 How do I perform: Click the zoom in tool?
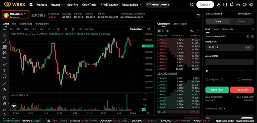pyautogui.click(x=5, y=90)
